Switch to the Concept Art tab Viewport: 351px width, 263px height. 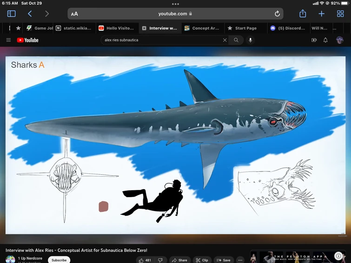203,28
